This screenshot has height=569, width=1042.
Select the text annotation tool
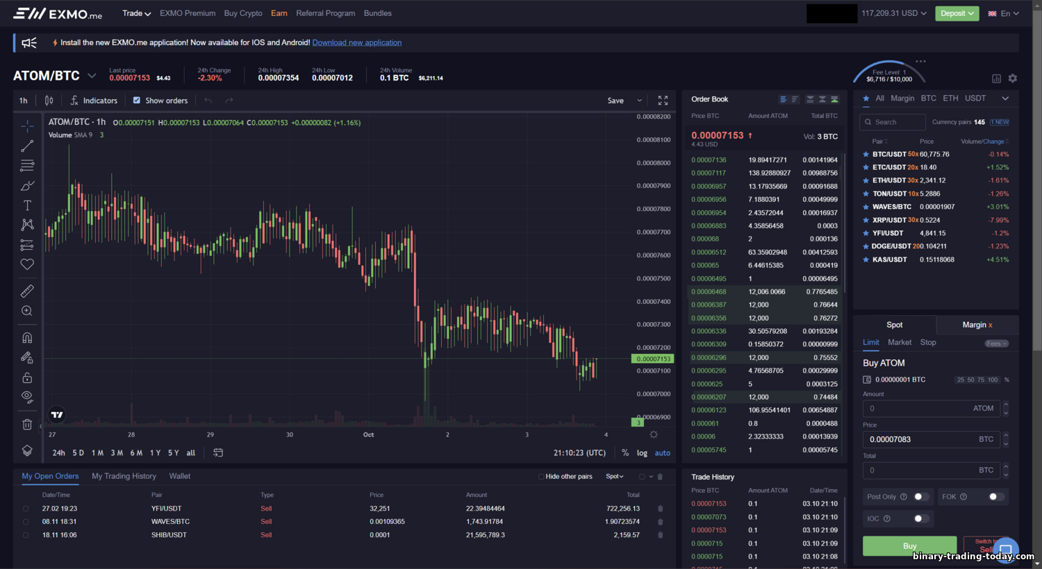pos(27,205)
